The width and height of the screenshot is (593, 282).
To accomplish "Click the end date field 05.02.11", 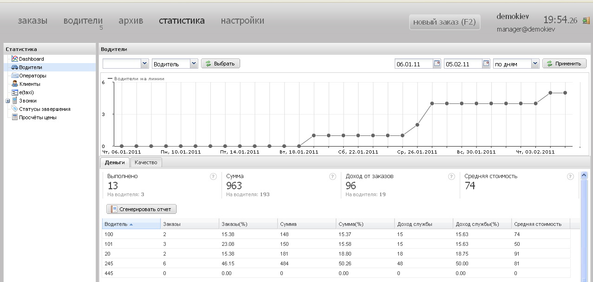I will point(463,64).
